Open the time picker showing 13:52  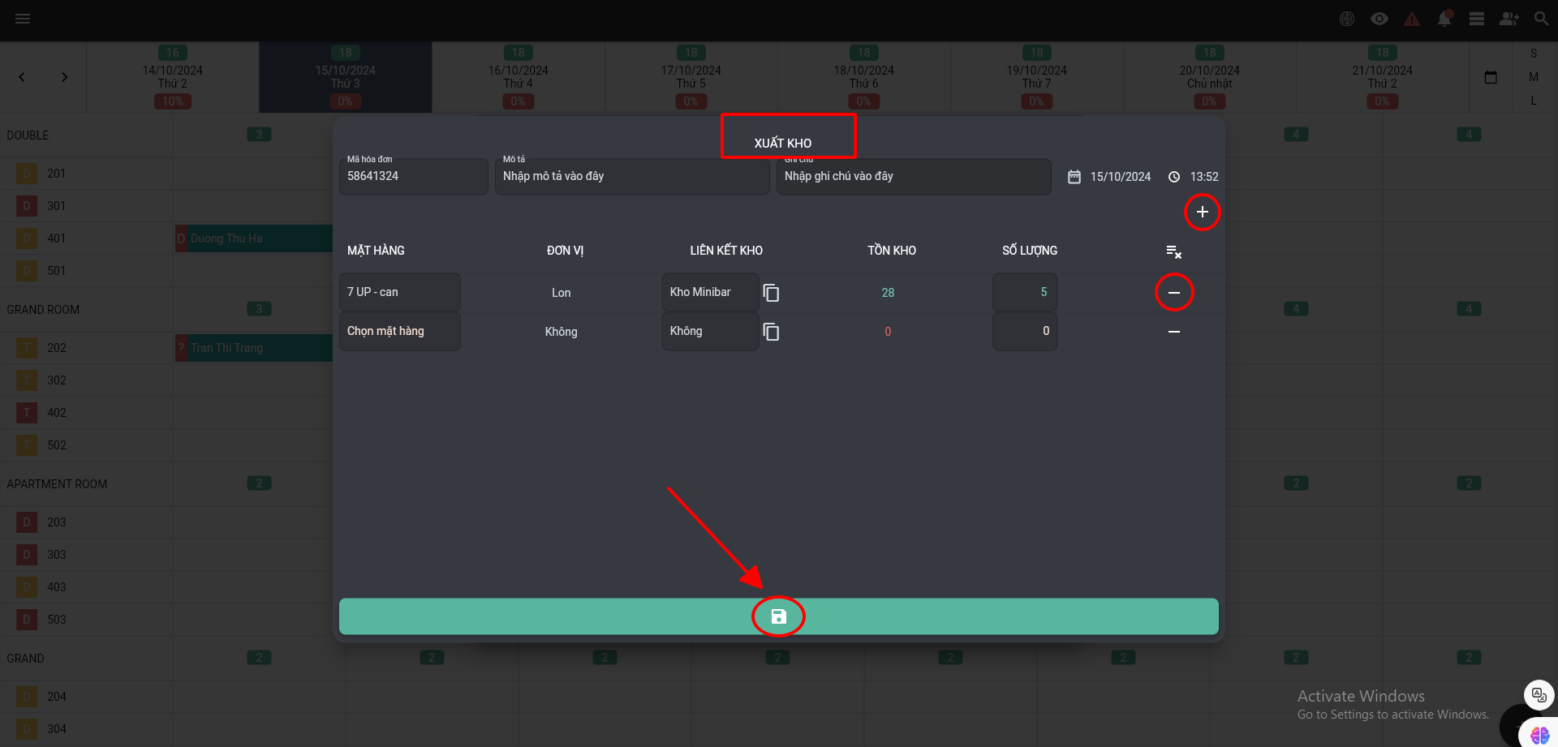pyautogui.click(x=1193, y=177)
